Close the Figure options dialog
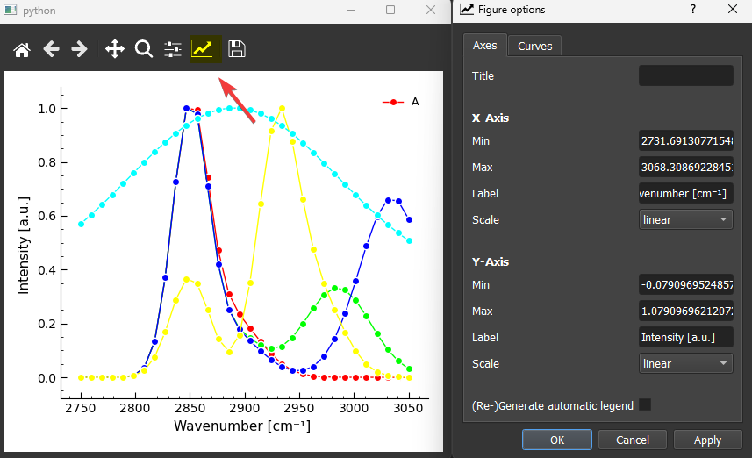 (x=733, y=9)
